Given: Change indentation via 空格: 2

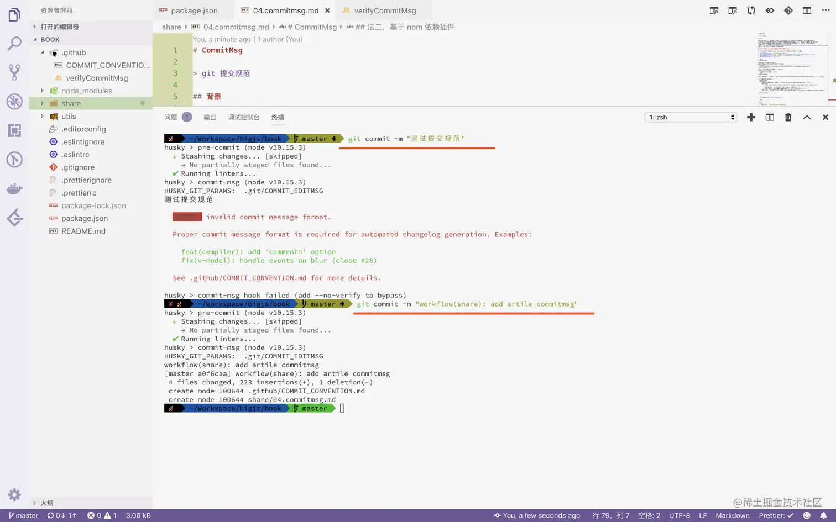Looking at the screenshot, I should click(649, 515).
